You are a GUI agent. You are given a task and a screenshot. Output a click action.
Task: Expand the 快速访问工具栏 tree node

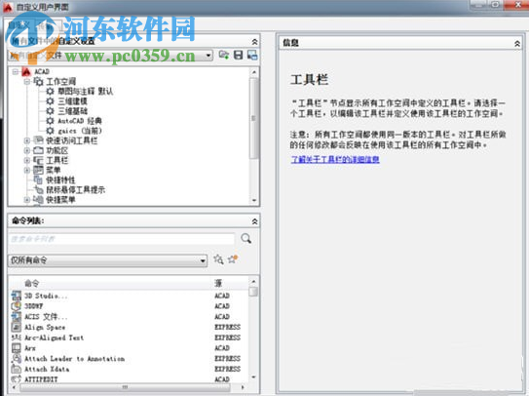(x=27, y=140)
